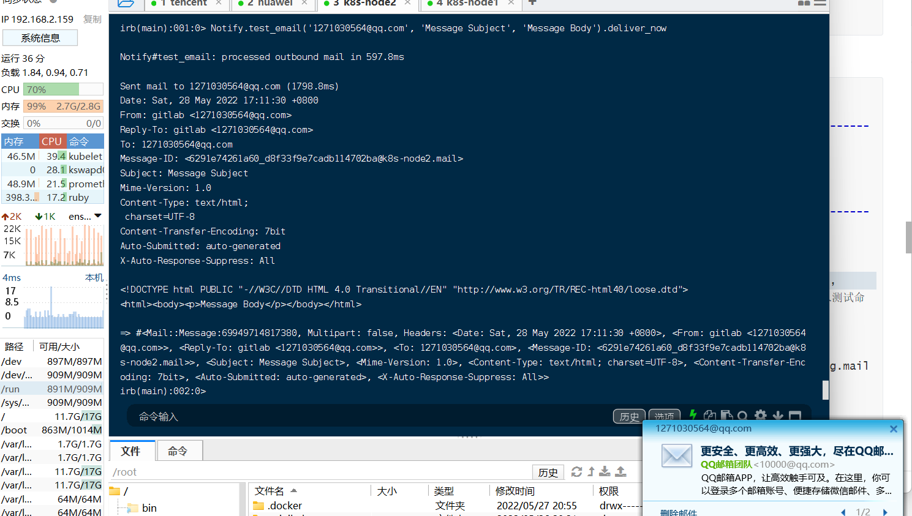Click the file upload icon
912x516 pixels.
(x=620, y=471)
